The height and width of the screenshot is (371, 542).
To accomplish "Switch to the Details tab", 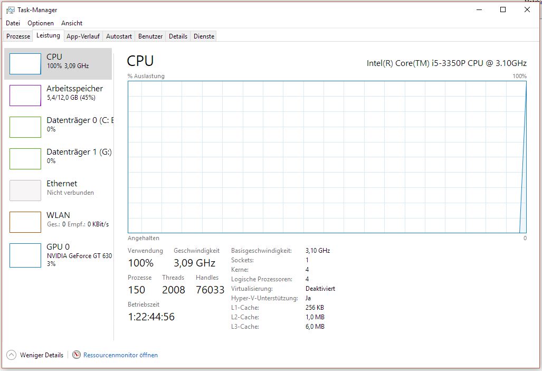I will point(178,36).
